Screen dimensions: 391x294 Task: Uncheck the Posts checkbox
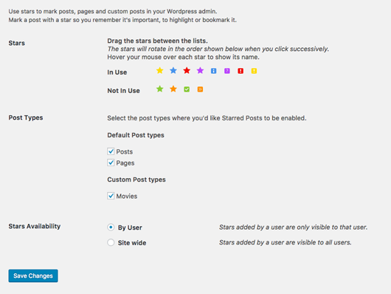tap(111, 151)
